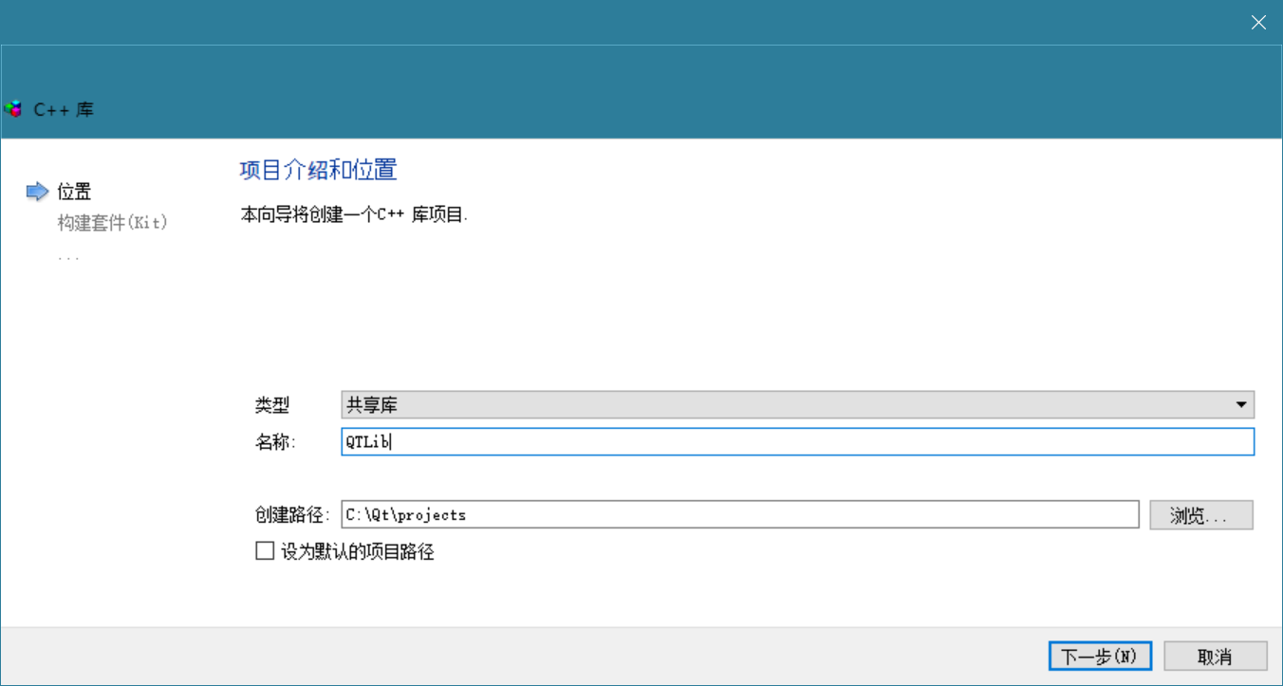Click the 创建路径 label
Screen dimensions: 1283x686
(x=291, y=515)
